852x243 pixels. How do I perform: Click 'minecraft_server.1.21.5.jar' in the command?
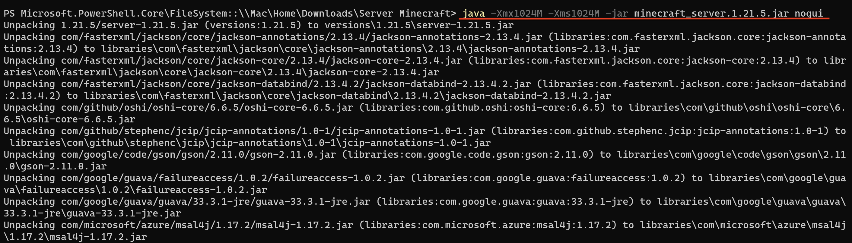click(711, 14)
